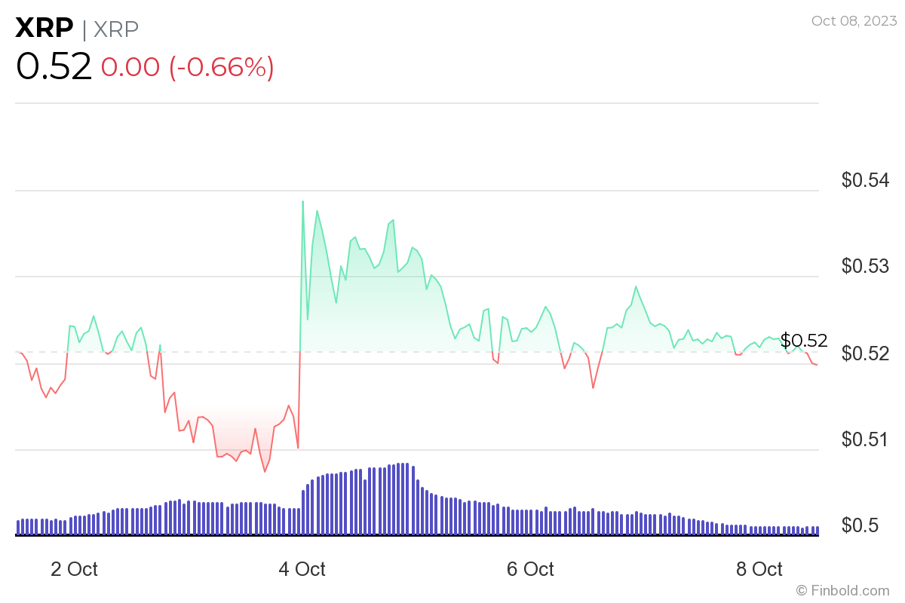Click the $0.51 y-axis label
The width and height of the screenshot is (905, 603).
[x=866, y=439]
